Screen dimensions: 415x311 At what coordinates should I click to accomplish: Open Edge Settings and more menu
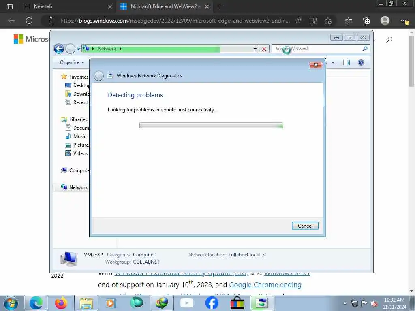tap(404, 21)
